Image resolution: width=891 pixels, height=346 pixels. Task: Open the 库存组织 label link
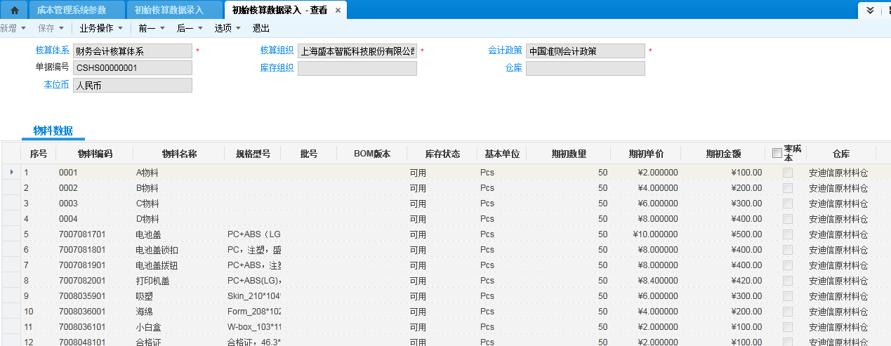pos(277,68)
